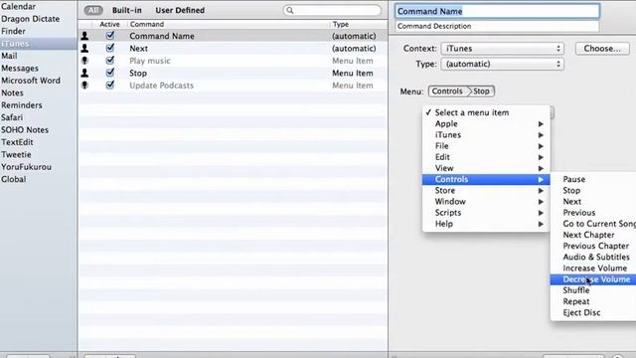Choose Audio & Subtitles item
Screen dimensions: 636x358
pyautogui.click(x=593, y=257)
